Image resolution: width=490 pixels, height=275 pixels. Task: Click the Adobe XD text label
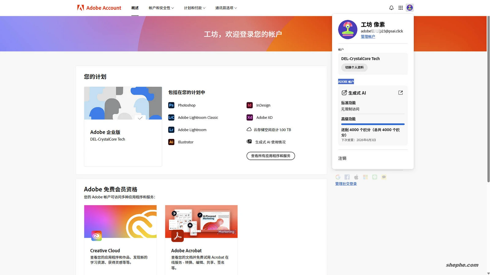(x=264, y=118)
